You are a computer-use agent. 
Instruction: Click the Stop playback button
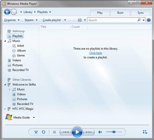tap(54, 132)
